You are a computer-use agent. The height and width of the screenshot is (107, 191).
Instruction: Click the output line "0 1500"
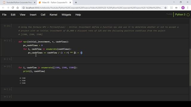point(23,78)
